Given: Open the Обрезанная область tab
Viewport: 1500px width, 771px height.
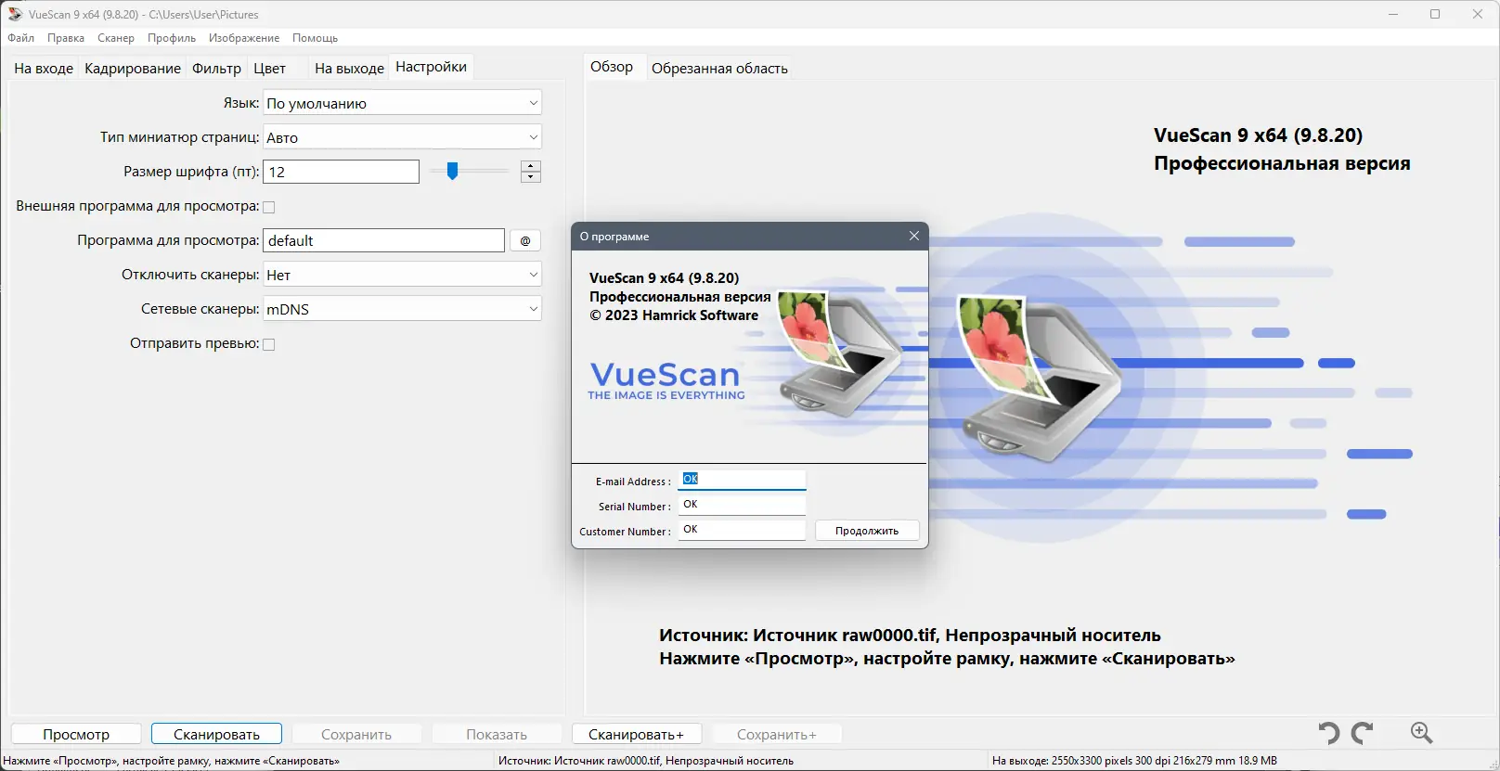Looking at the screenshot, I should point(719,68).
